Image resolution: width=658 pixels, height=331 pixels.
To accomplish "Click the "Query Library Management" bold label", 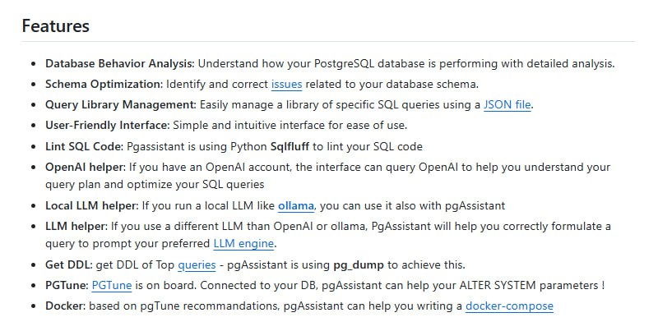I will (119, 104).
